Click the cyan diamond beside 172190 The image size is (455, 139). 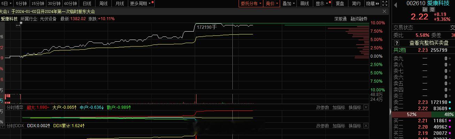(450, 102)
